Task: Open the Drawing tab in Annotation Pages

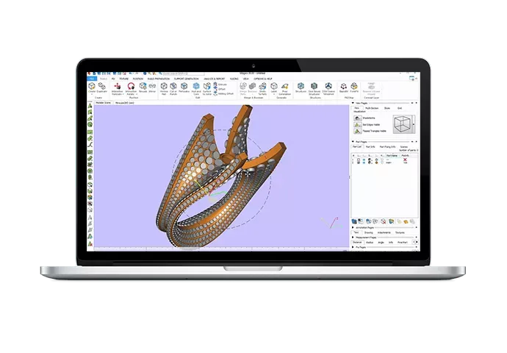Action: 369,232
